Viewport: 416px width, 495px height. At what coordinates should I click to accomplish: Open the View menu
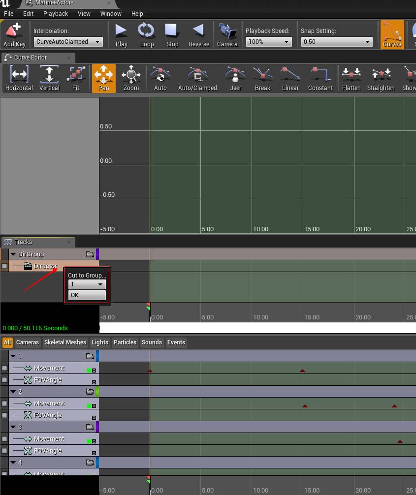pyautogui.click(x=84, y=14)
